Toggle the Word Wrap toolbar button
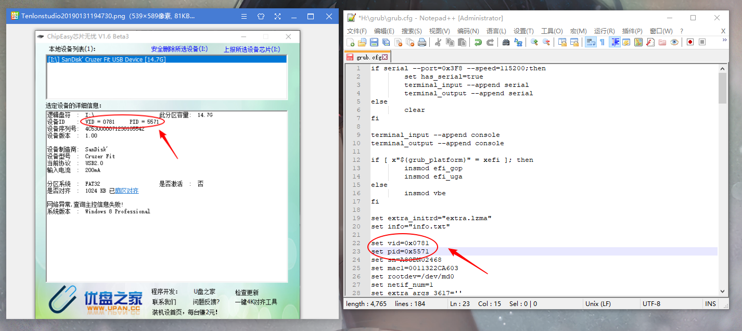The image size is (742, 331). click(590, 42)
